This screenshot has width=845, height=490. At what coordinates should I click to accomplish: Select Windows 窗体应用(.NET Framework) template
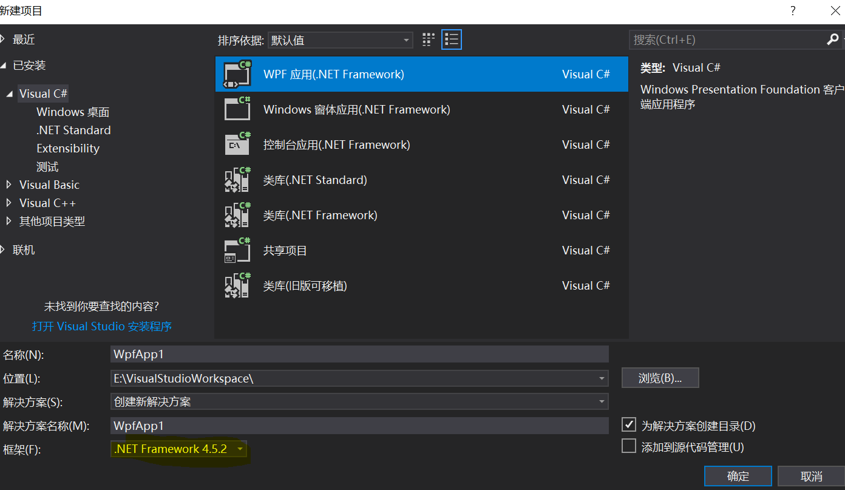pyautogui.click(x=421, y=109)
